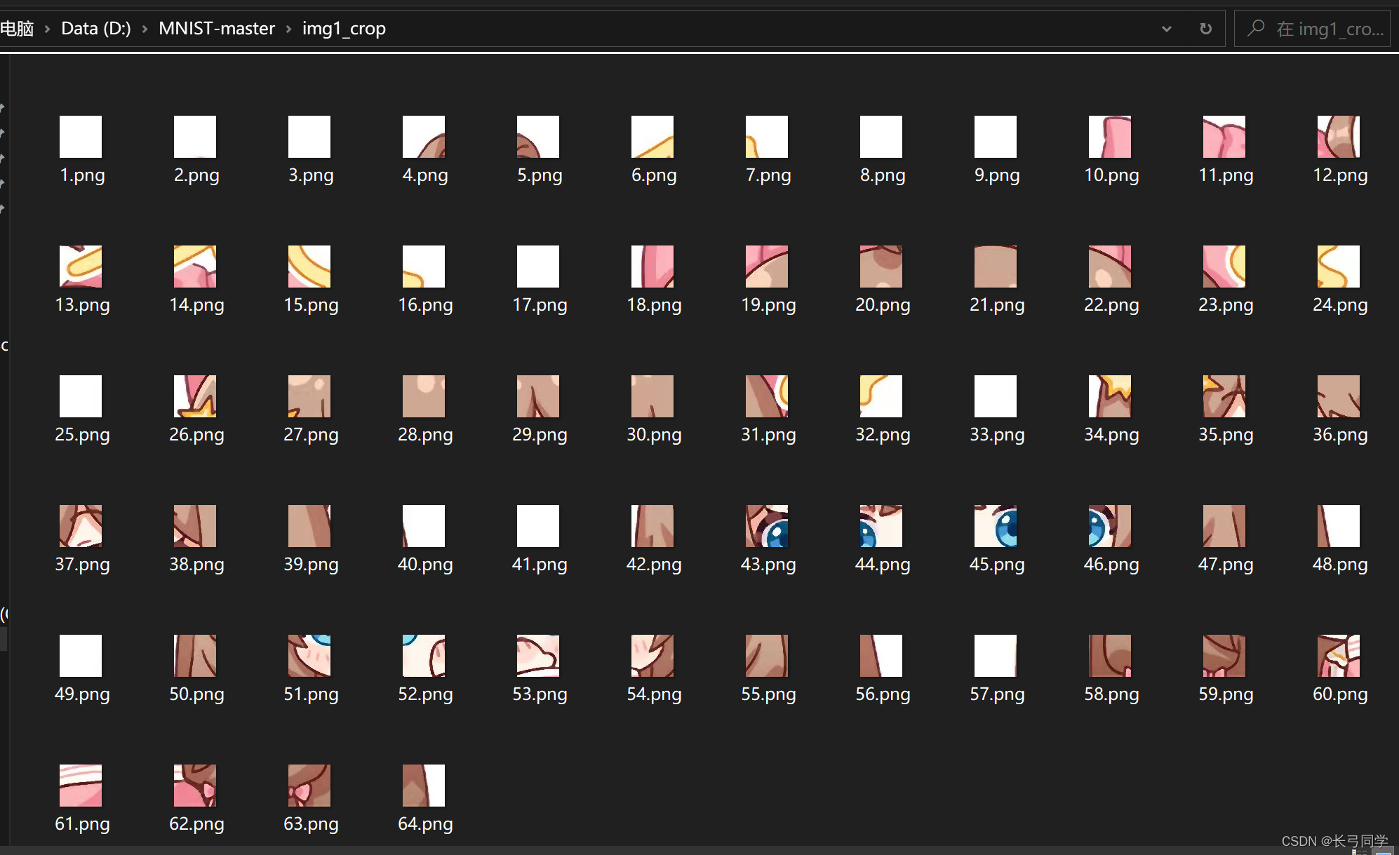Select the 45.png blue eye thumbnail

[x=996, y=526]
